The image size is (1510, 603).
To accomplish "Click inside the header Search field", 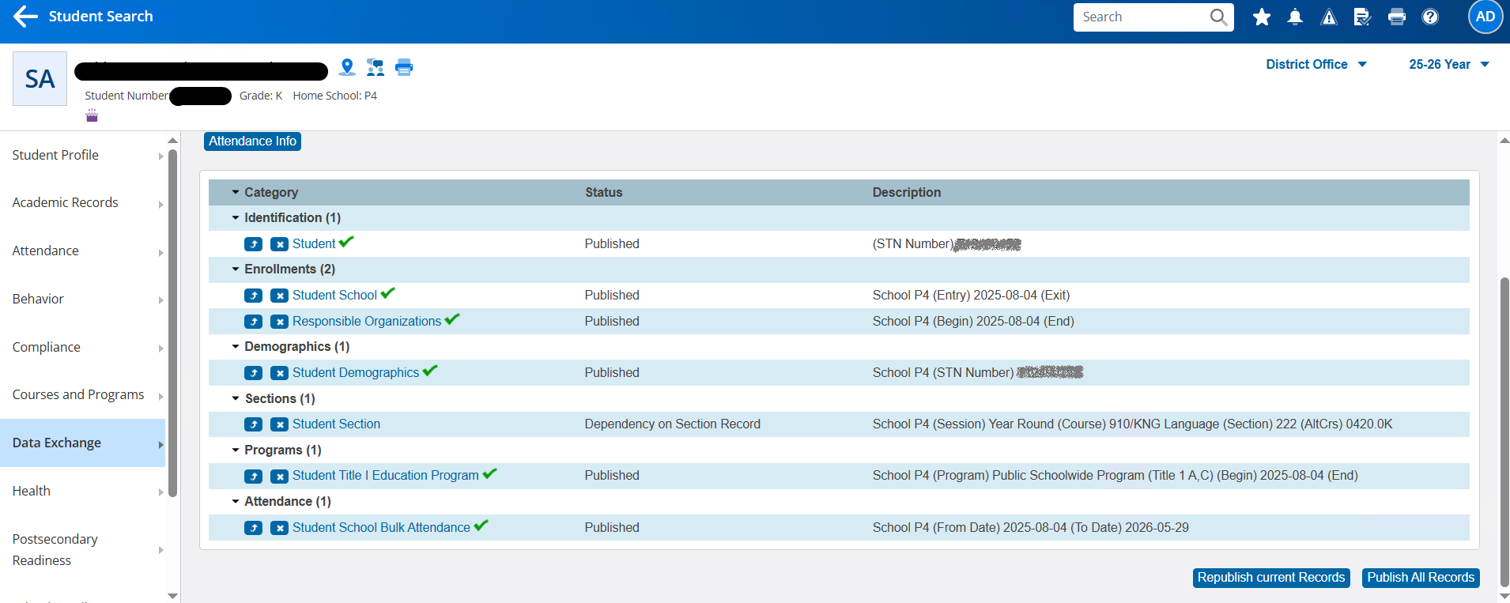I will [x=1142, y=17].
